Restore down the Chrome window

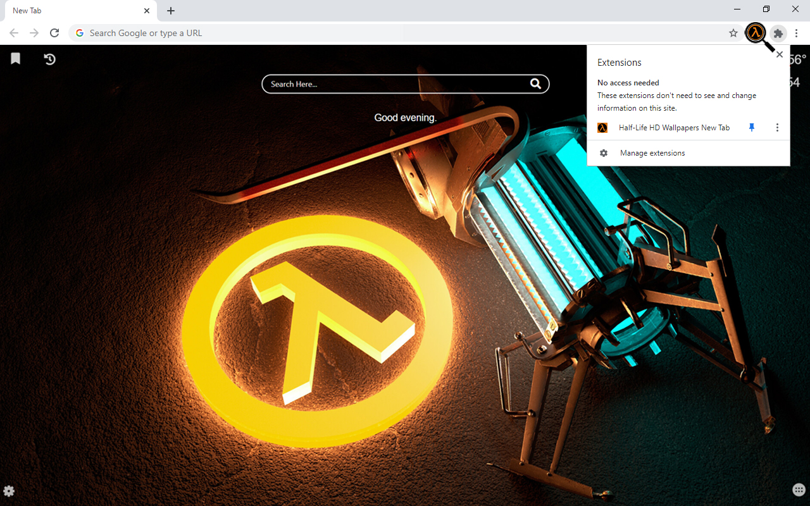[x=766, y=9]
